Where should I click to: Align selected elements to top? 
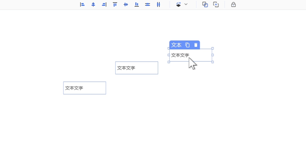(x=115, y=4)
